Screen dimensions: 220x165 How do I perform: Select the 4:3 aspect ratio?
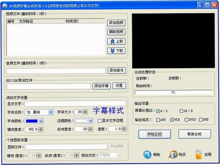(158, 111)
